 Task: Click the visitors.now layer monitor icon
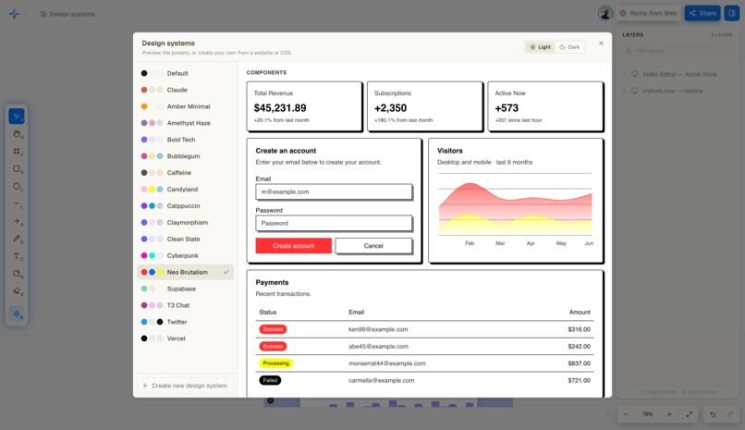(x=634, y=91)
